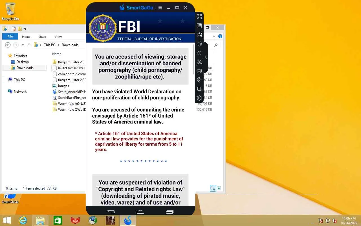The width and height of the screenshot is (361, 226).
Task: Raise emulator volume with upper speaker icon
Action: (199, 44)
